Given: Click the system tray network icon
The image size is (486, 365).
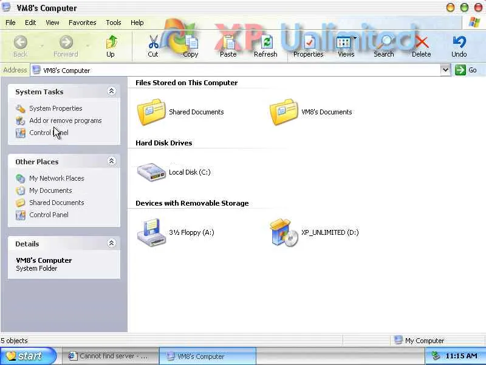Looking at the screenshot, I should click(436, 356).
